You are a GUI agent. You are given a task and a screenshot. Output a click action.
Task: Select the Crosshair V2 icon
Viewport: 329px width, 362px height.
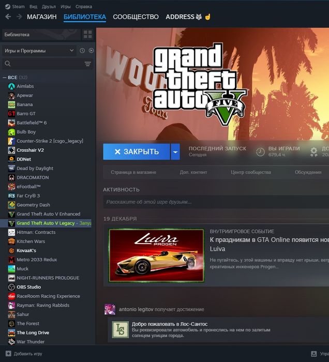[11, 150]
